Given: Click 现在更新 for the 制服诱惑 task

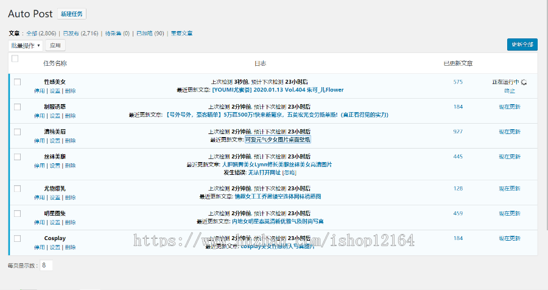Looking at the screenshot, I should [x=510, y=107].
